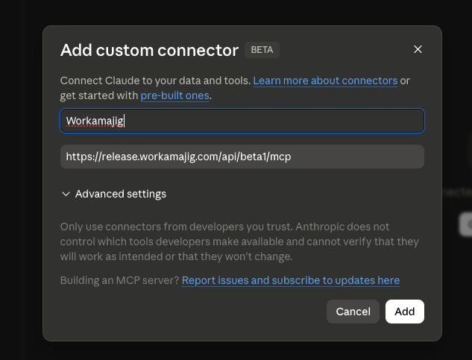Screen dimensions: 472x360
Task: Focus the Workamajig connector name field
Action: [242, 121]
